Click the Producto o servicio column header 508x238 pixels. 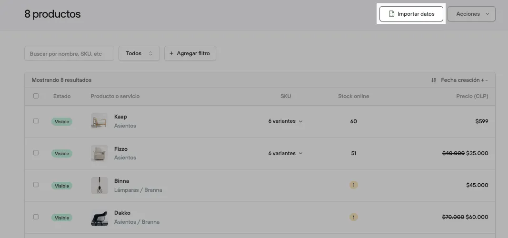click(x=115, y=96)
